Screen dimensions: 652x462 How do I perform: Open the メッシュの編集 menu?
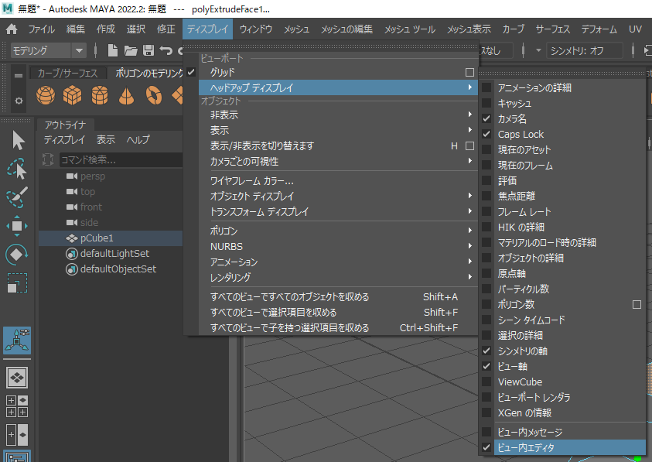coord(346,29)
